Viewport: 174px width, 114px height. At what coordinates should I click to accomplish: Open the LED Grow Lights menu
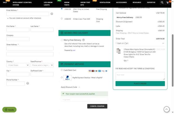tap(48, 4)
